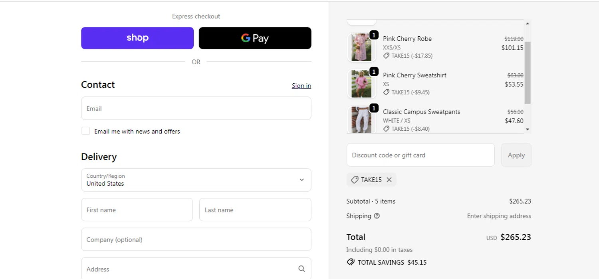Viewport: 599px width, 279px height.
Task: Click the Express checkout heading
Action: (196, 16)
